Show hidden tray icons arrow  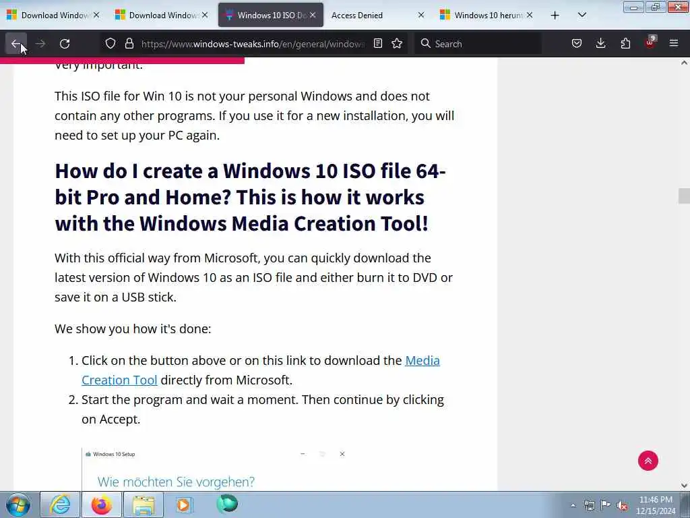pyautogui.click(x=573, y=506)
